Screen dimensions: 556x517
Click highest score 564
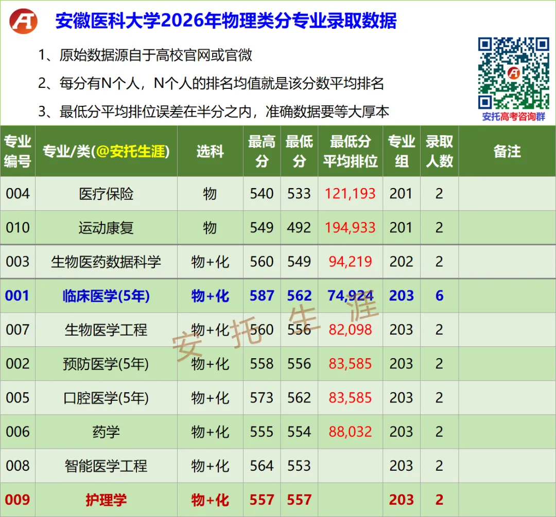pyautogui.click(x=262, y=465)
